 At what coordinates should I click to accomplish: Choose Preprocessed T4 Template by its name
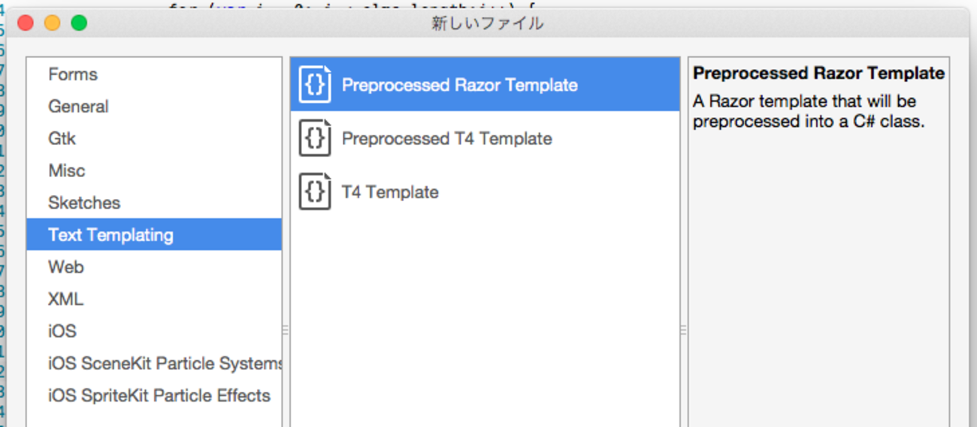tap(446, 139)
